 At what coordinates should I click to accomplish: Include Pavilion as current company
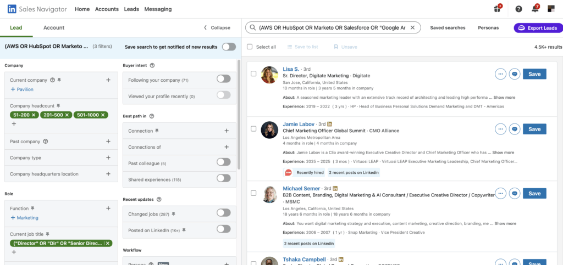tap(22, 89)
